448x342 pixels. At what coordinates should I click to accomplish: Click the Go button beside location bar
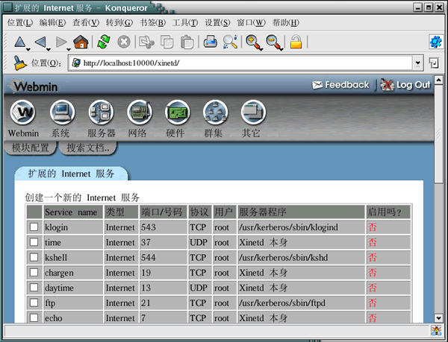pyautogui.click(x=434, y=63)
